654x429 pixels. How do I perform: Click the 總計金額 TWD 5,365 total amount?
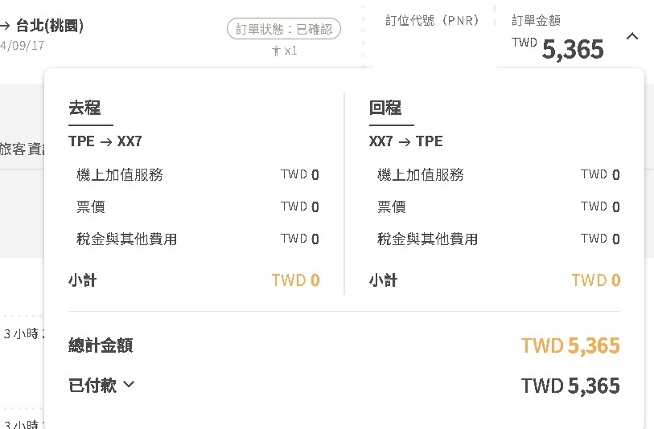click(570, 346)
